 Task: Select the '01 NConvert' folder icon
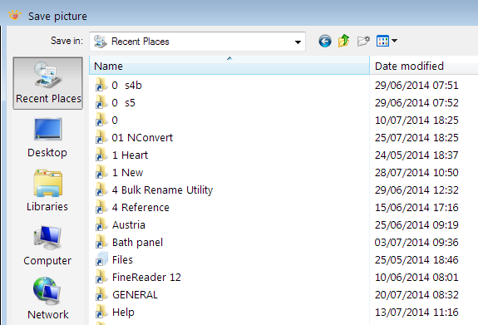(101, 137)
